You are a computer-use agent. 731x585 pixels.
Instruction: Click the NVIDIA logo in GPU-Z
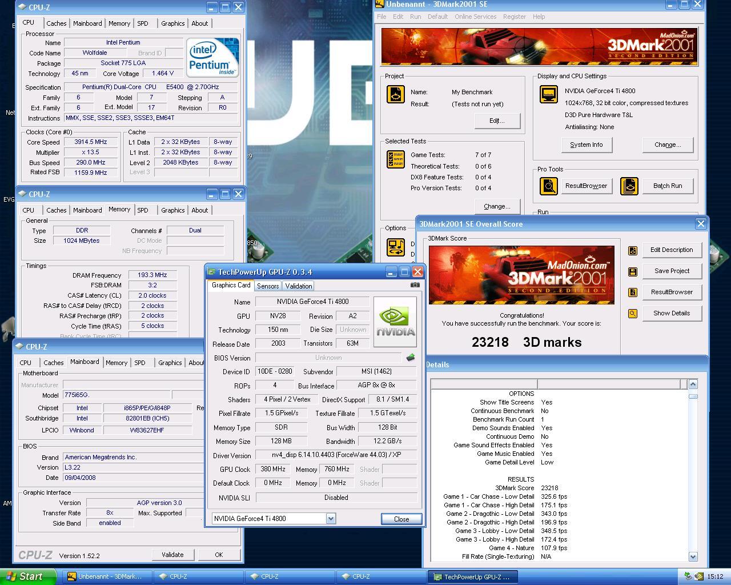click(x=395, y=322)
